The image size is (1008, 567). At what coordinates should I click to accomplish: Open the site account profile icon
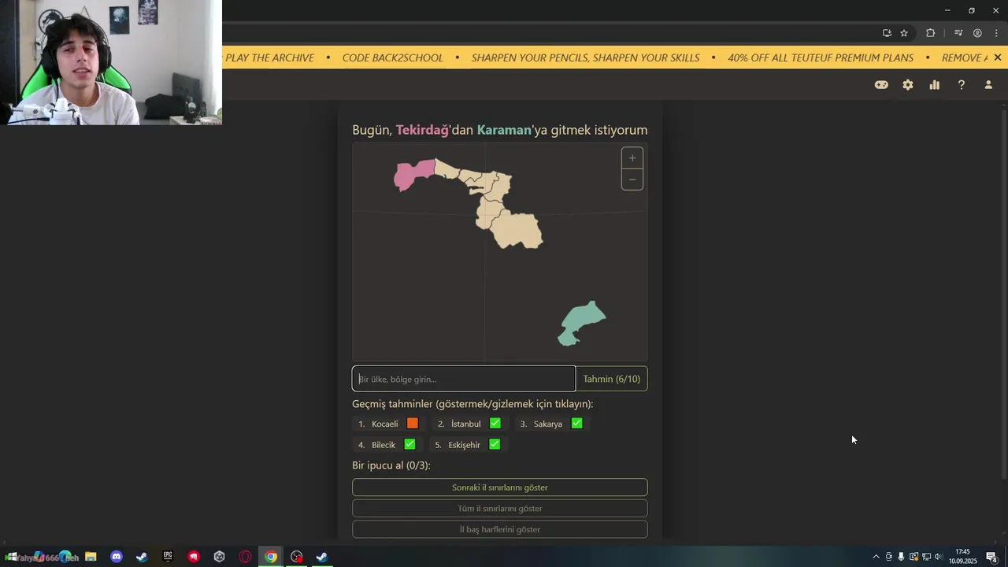point(988,85)
